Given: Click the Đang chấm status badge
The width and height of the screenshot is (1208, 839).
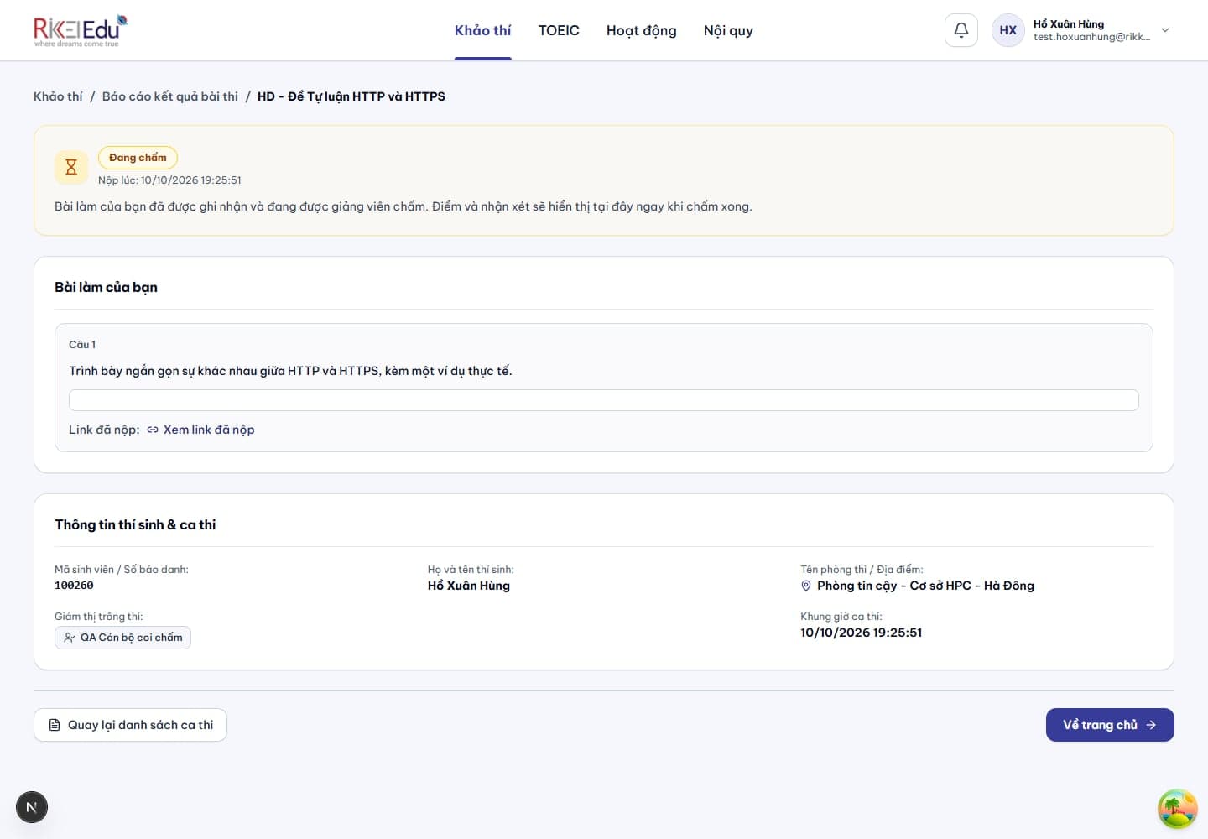Looking at the screenshot, I should tap(138, 158).
